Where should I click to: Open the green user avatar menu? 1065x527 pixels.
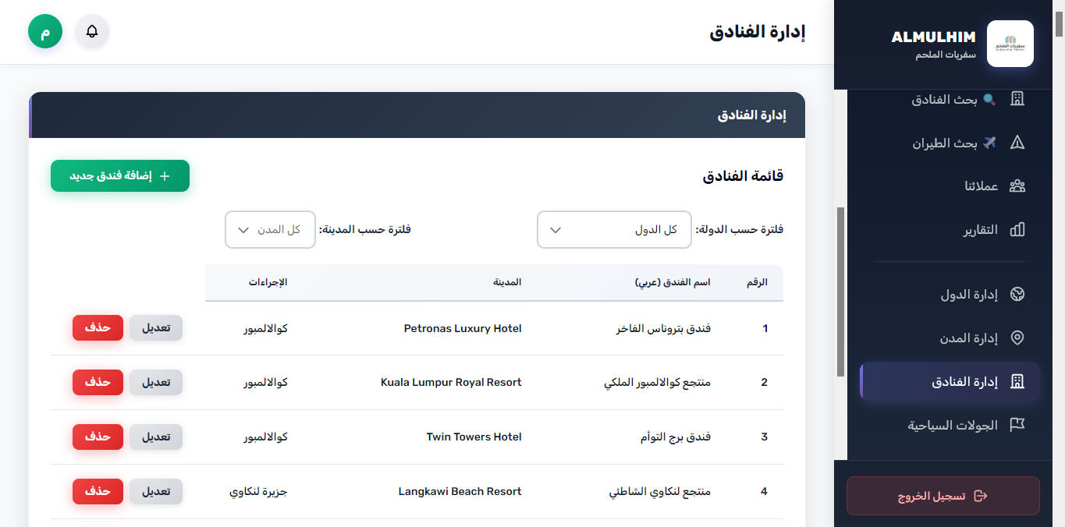click(x=45, y=31)
